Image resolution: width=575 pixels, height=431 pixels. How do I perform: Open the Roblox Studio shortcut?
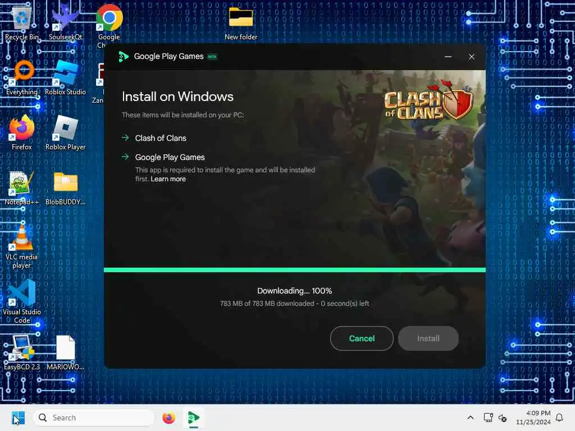tap(65, 77)
